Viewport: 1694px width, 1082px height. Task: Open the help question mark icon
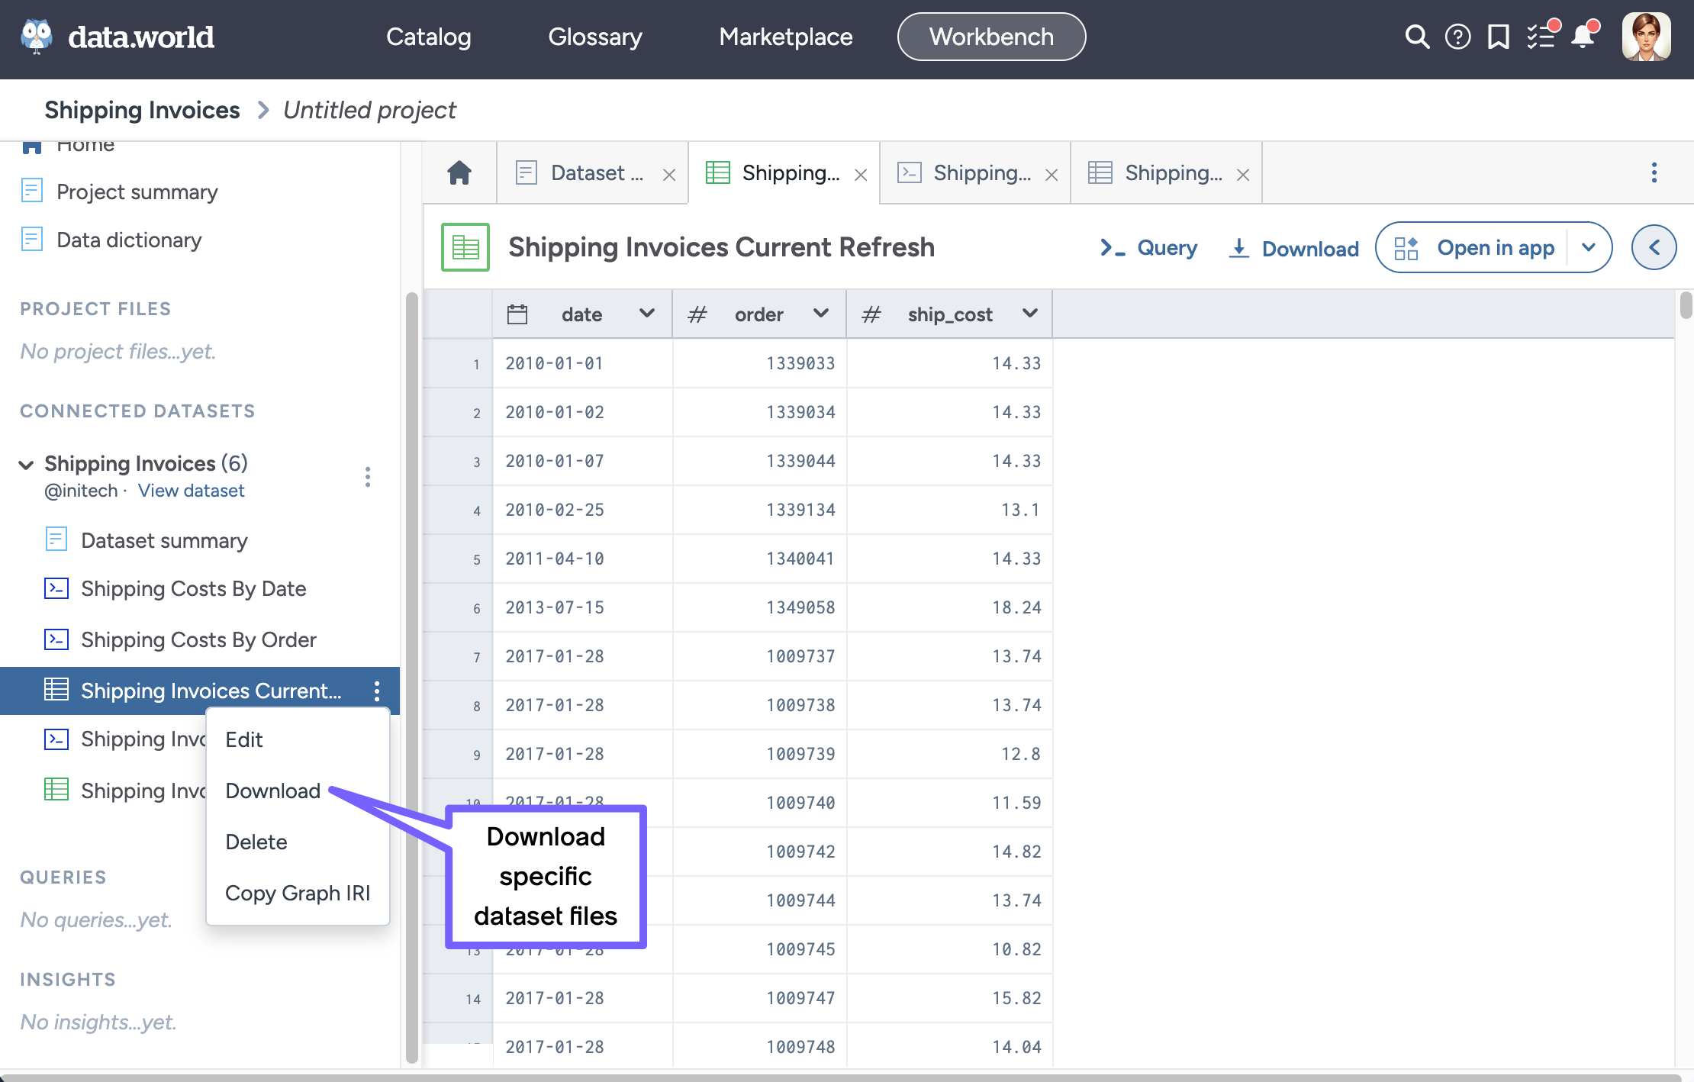(x=1457, y=37)
